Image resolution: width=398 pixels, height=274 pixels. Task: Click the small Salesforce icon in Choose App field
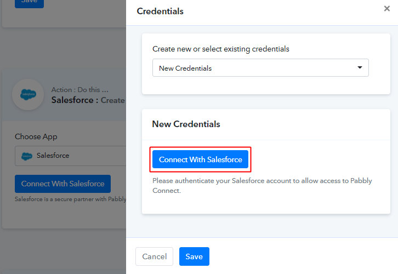point(27,156)
